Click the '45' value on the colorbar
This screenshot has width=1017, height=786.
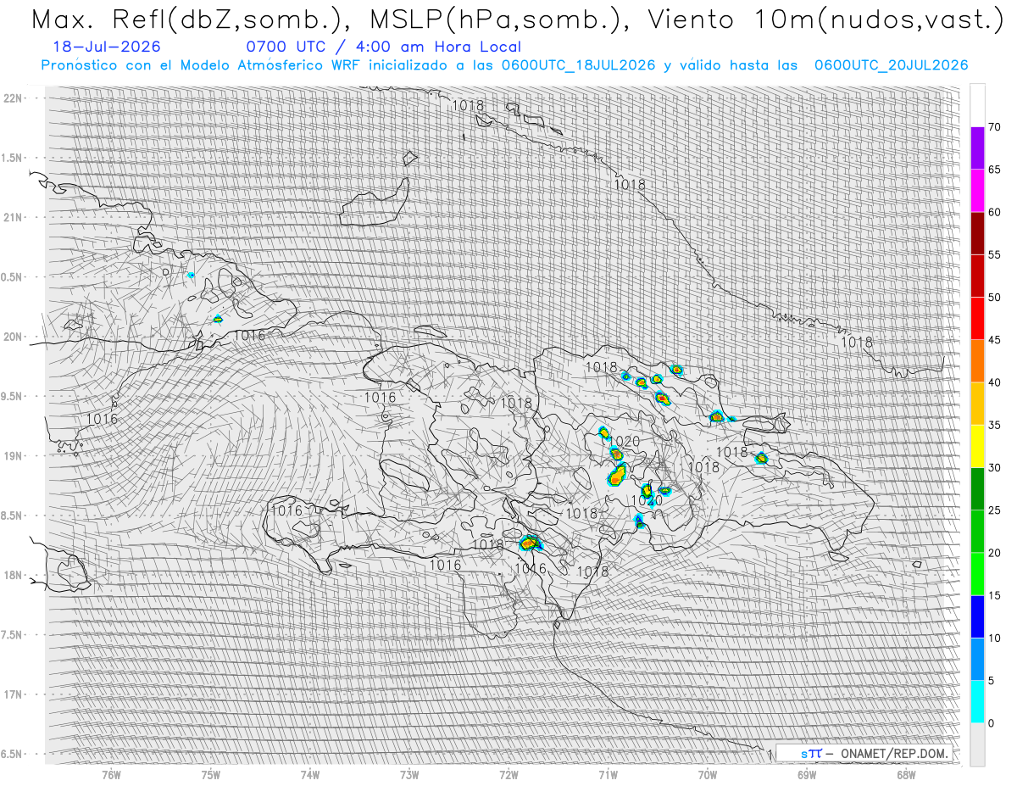[x=994, y=340]
